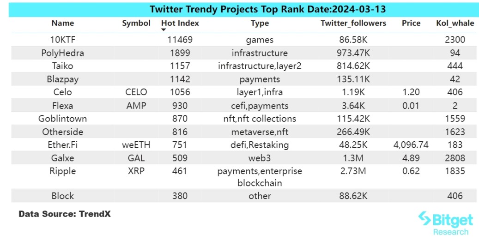The image size is (479, 241).
Task: Sort by the Name column header
Action: pyautogui.click(x=62, y=23)
